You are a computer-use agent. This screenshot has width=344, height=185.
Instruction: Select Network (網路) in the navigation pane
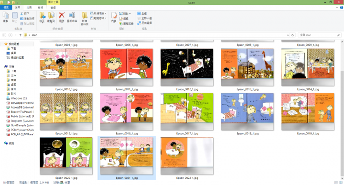[9, 143]
